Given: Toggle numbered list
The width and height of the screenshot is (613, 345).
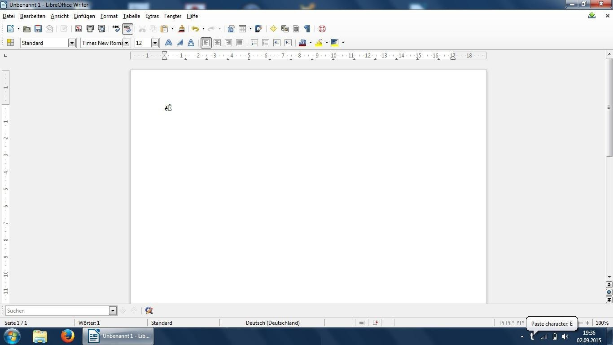Looking at the screenshot, I should pos(254,43).
